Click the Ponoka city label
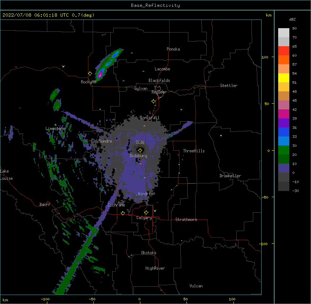The image size is (311, 304). pos(173,49)
